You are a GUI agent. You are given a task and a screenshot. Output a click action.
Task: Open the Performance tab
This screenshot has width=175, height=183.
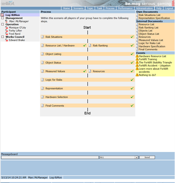[125, 8]
